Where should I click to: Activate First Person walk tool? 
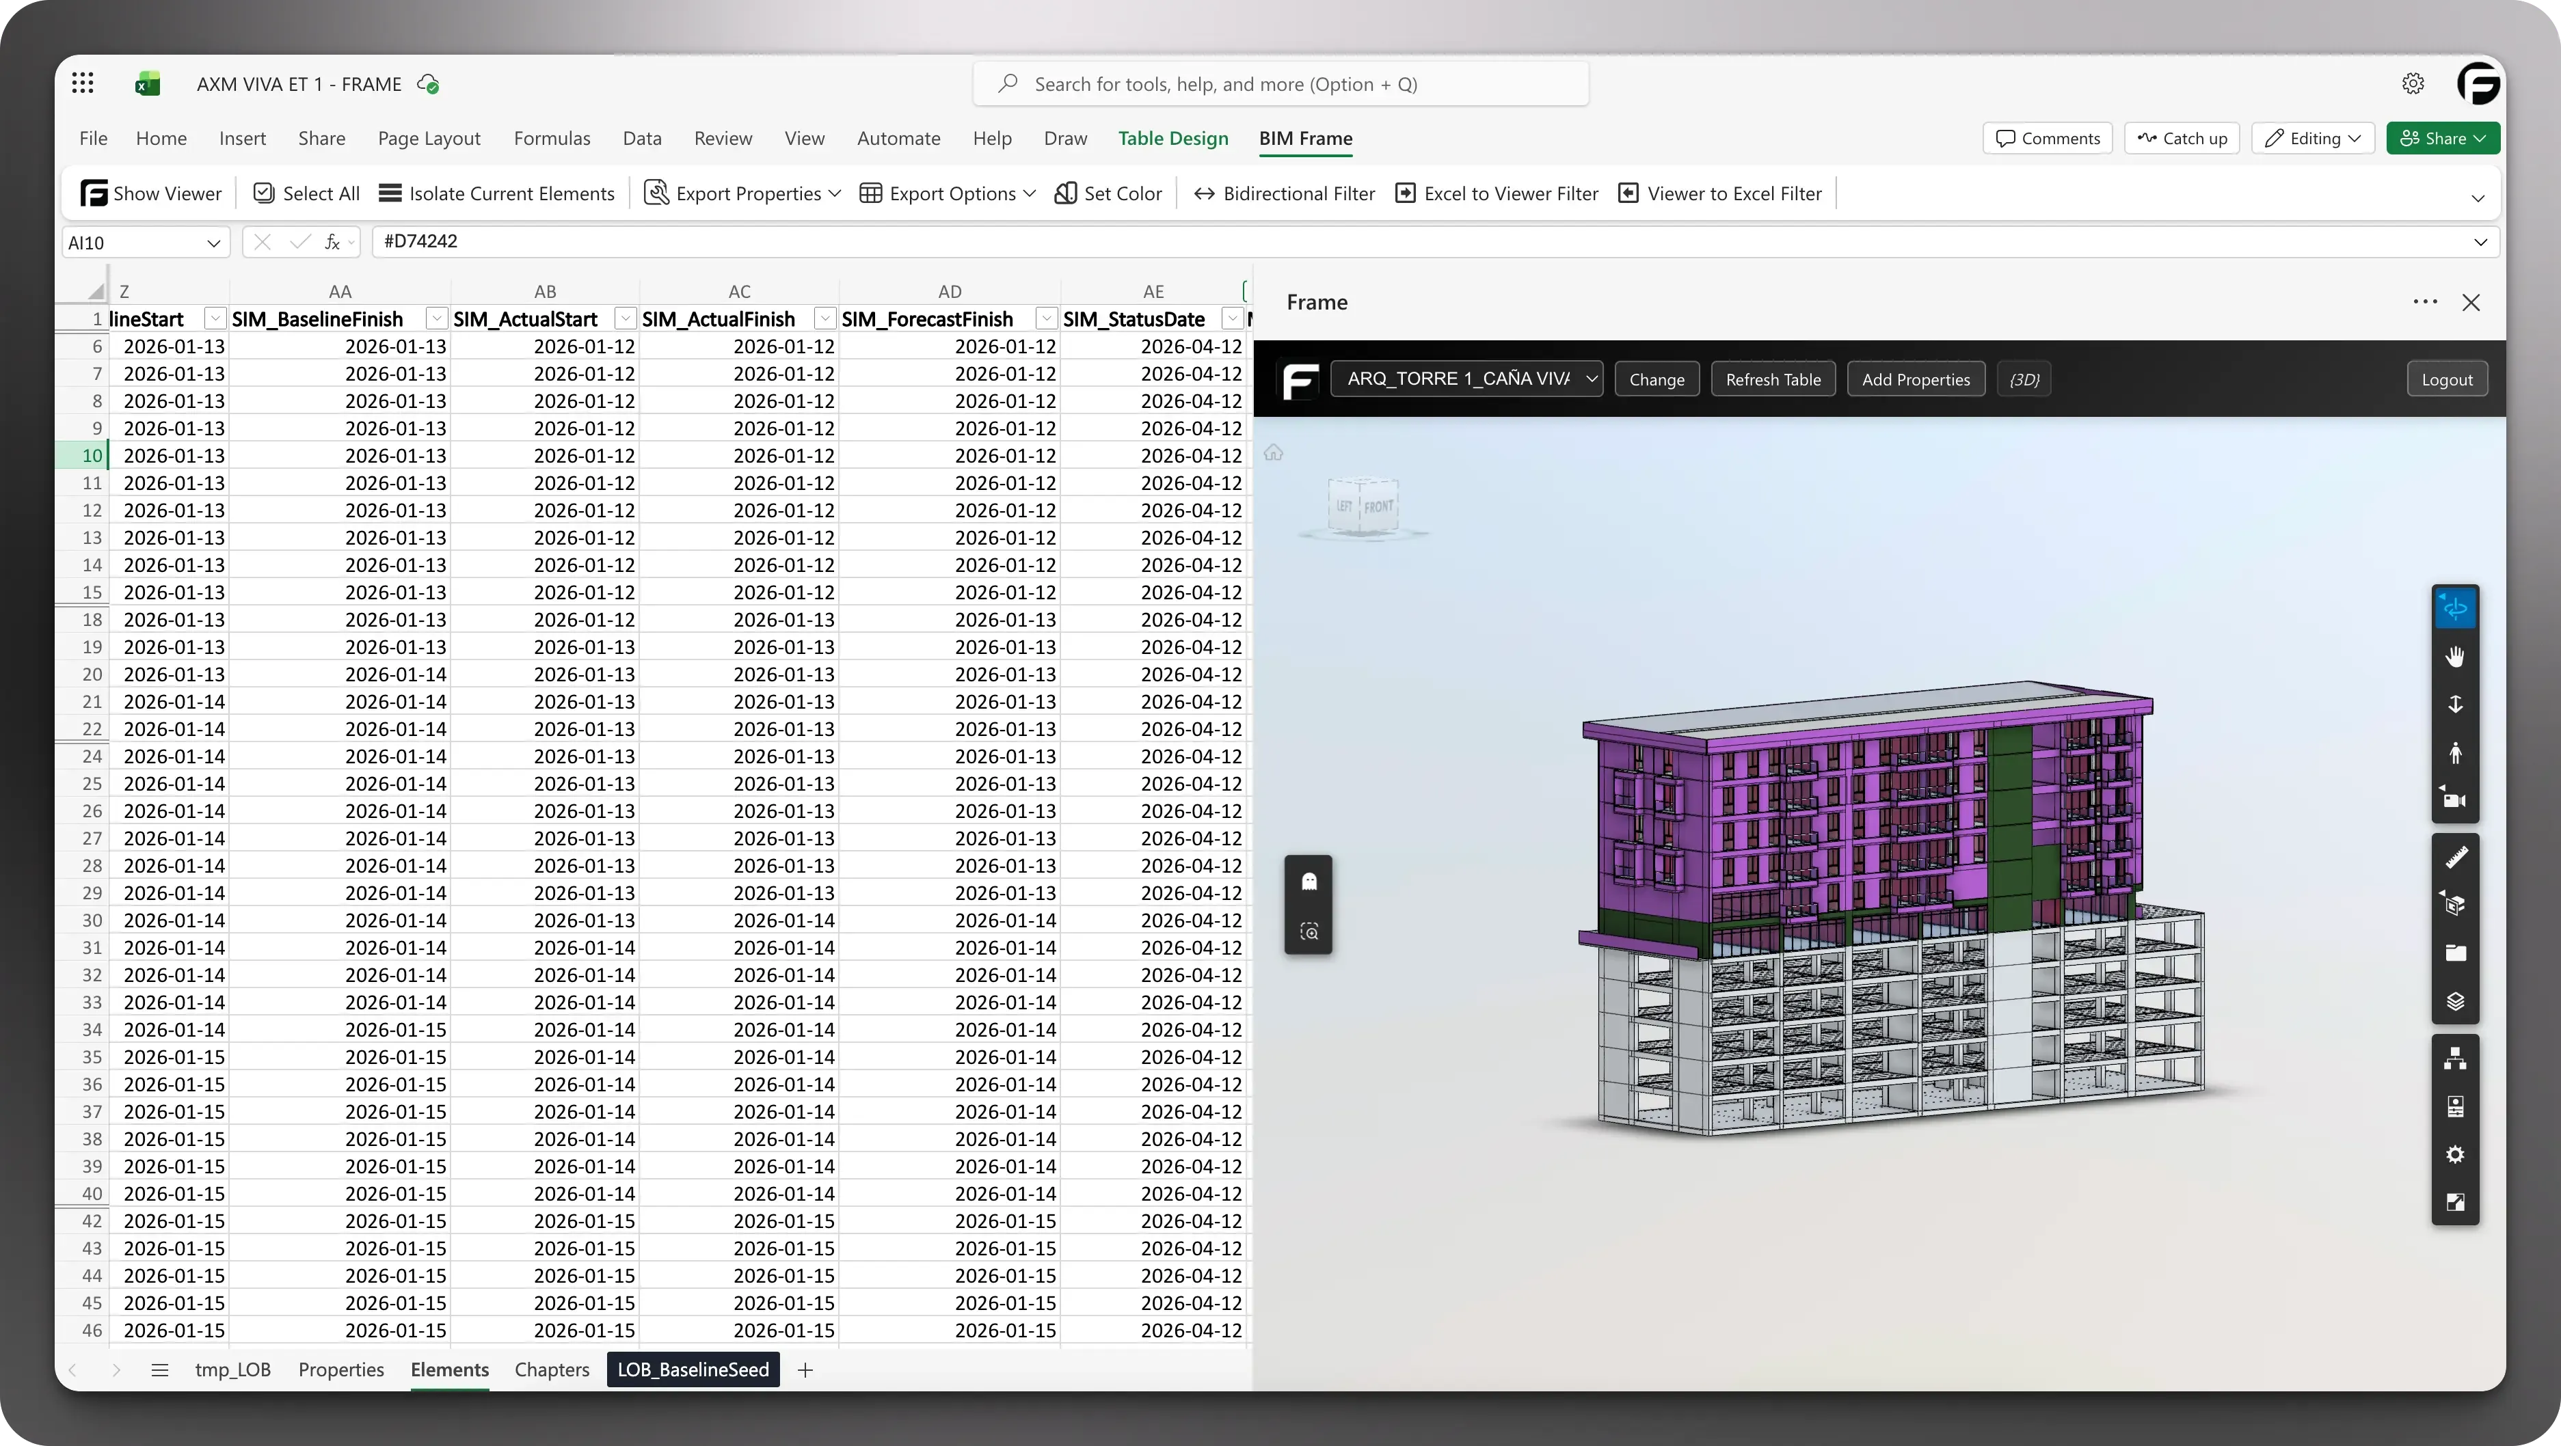[2454, 752]
